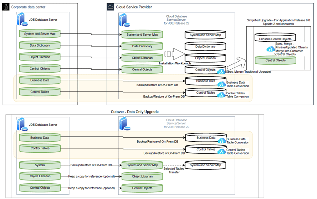Click cloud icon beside Spec. Merge (Traditional Upgrade)
This screenshot has width=317, height=199.
click(221, 72)
